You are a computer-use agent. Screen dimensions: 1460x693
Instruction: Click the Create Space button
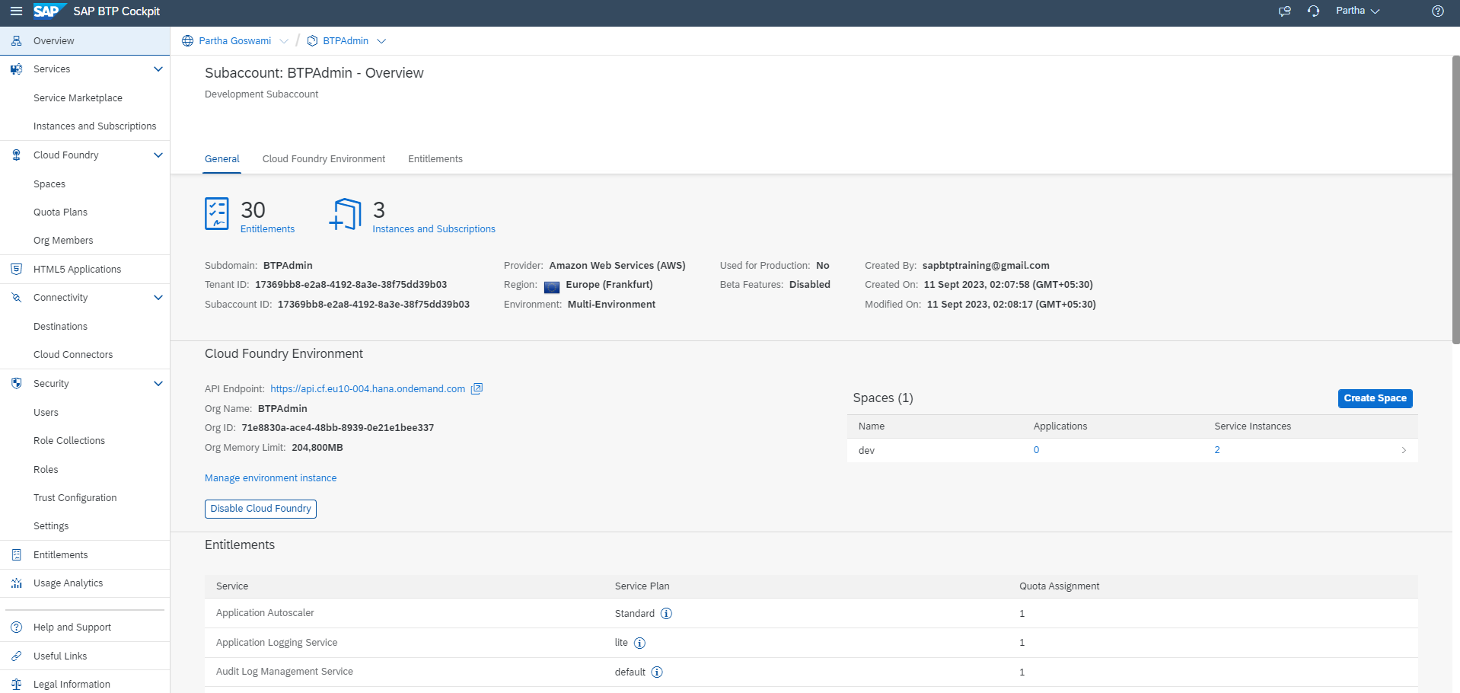tap(1375, 398)
